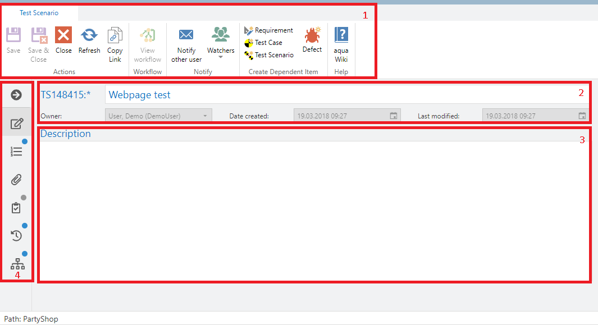Select the Test Scenario ribbon tab
Image resolution: width=598 pixels, height=325 pixels.
tap(39, 13)
